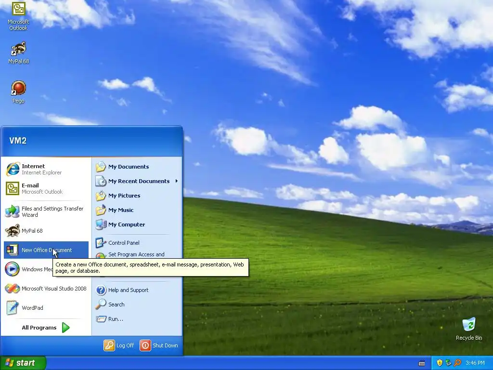Viewport: 493px width, 370px height.
Task: Click the Set Program Access and Defaults entry
Action: (x=137, y=254)
